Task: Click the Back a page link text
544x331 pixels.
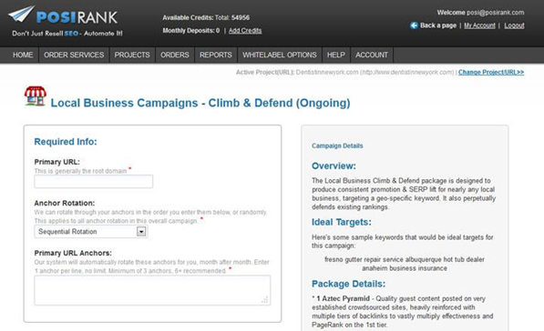Action: [x=438, y=25]
